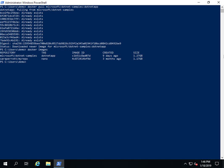Click the SIZE column header
The width and height of the screenshot is (224, 168).
pos(136,52)
